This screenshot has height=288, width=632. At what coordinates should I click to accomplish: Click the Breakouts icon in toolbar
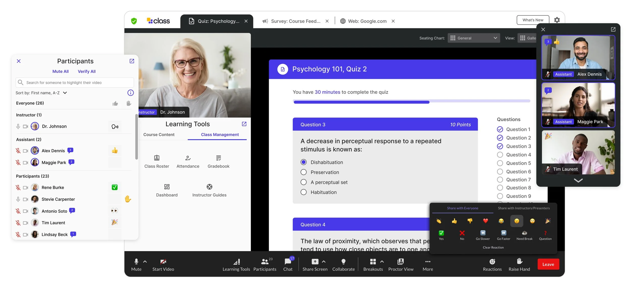click(x=373, y=261)
